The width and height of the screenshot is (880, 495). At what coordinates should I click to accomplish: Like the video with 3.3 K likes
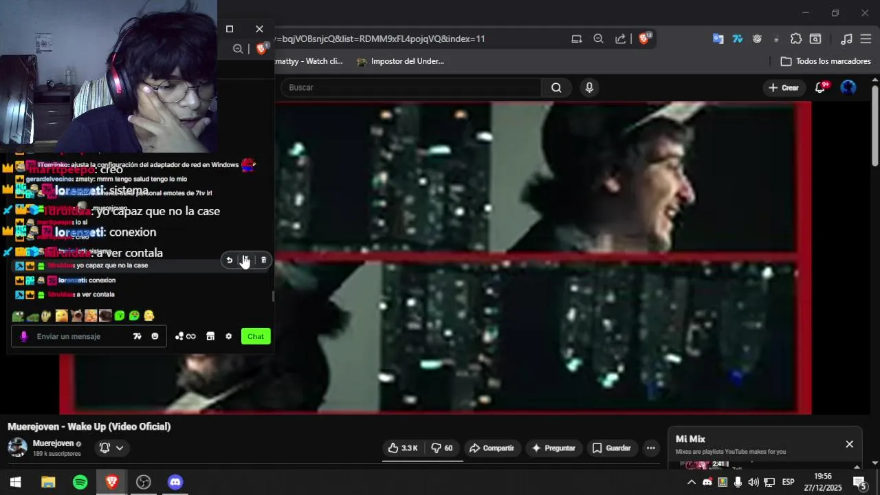403,448
